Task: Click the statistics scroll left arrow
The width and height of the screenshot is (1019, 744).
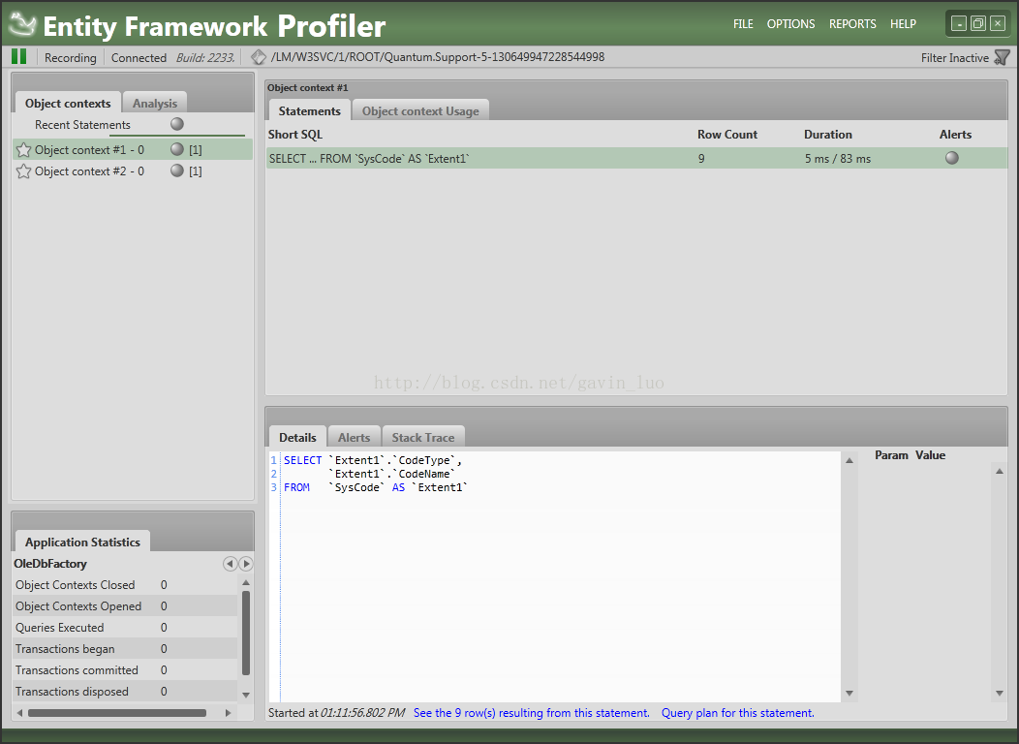Action: point(19,713)
